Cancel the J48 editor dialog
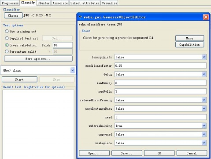This screenshot has height=159, width=211. [x=192, y=153]
